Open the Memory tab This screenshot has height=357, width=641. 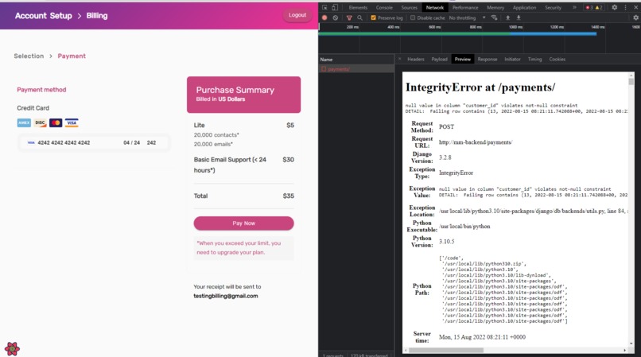tap(495, 7)
